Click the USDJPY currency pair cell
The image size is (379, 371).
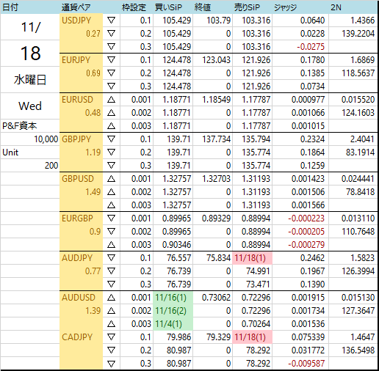(81, 21)
